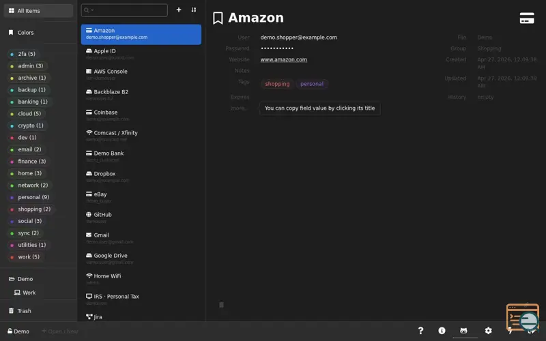Open the search options dropdown (magnifier arrow)
Viewport: 546px width, 341px height.
tap(89, 10)
